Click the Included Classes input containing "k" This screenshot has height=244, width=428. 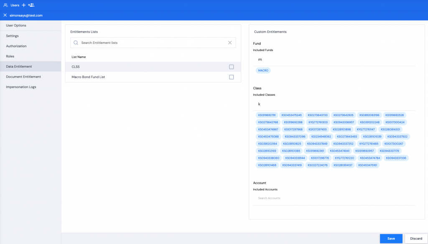[334, 104]
